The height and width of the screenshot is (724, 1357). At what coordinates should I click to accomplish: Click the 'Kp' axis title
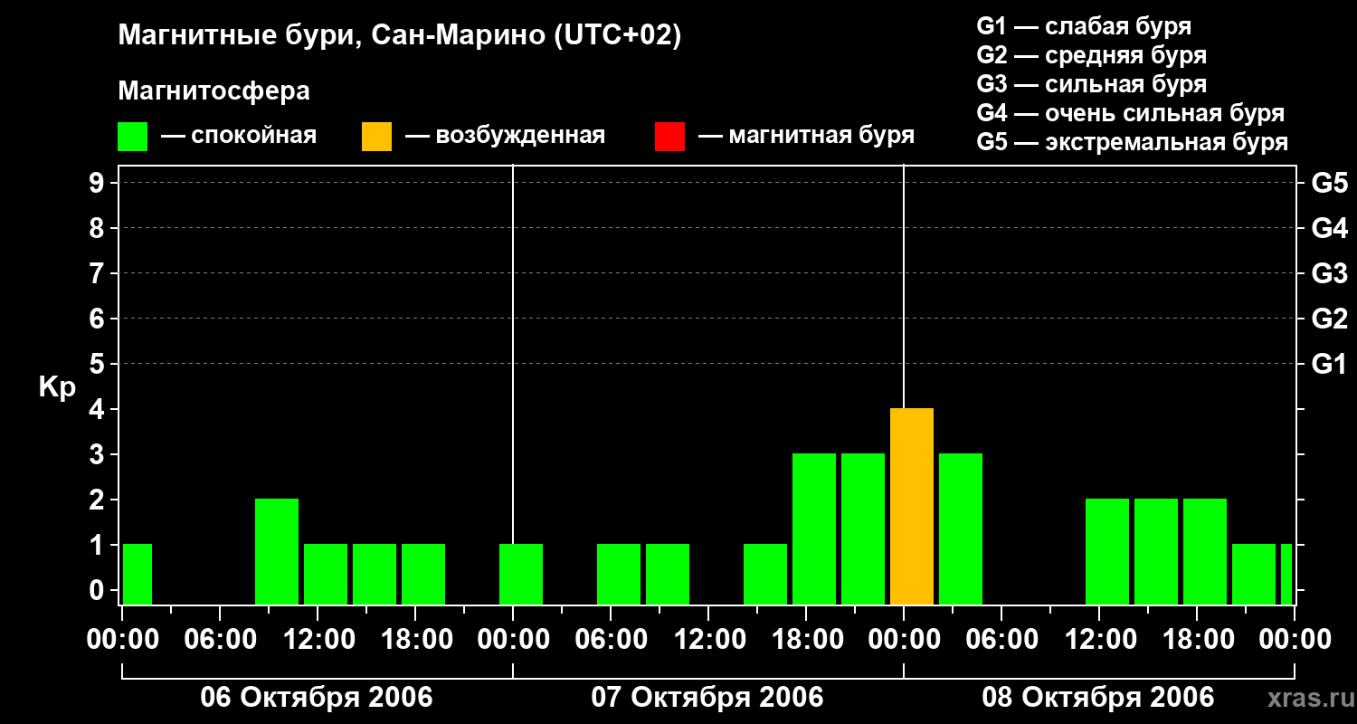point(57,387)
